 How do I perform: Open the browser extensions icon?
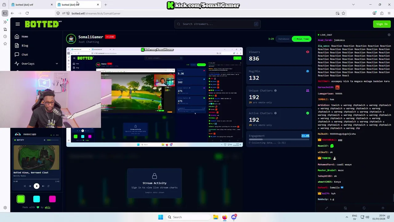(x=382, y=13)
